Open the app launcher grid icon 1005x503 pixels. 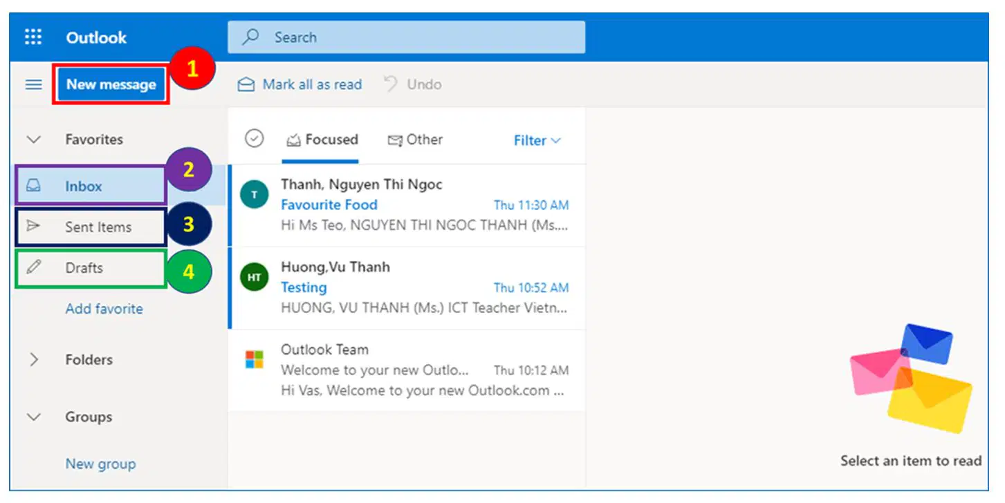pyautogui.click(x=33, y=37)
